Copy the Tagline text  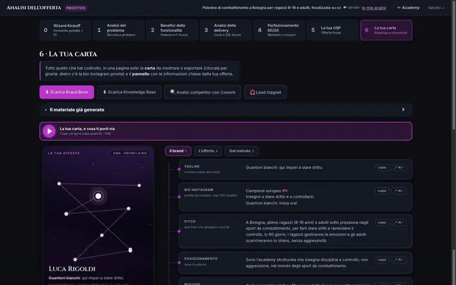382,167
